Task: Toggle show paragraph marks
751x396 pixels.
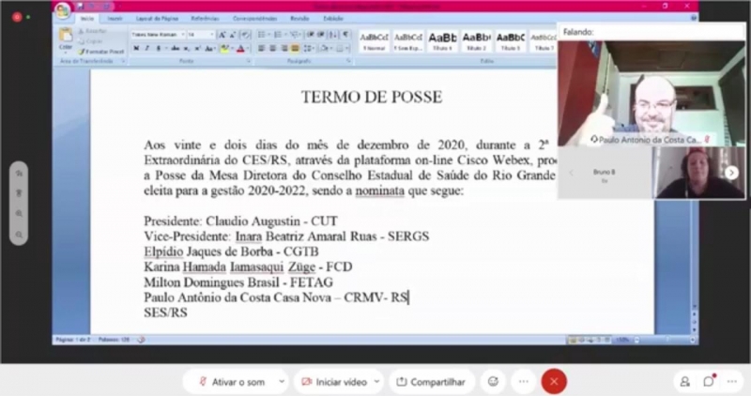Action: click(x=345, y=35)
